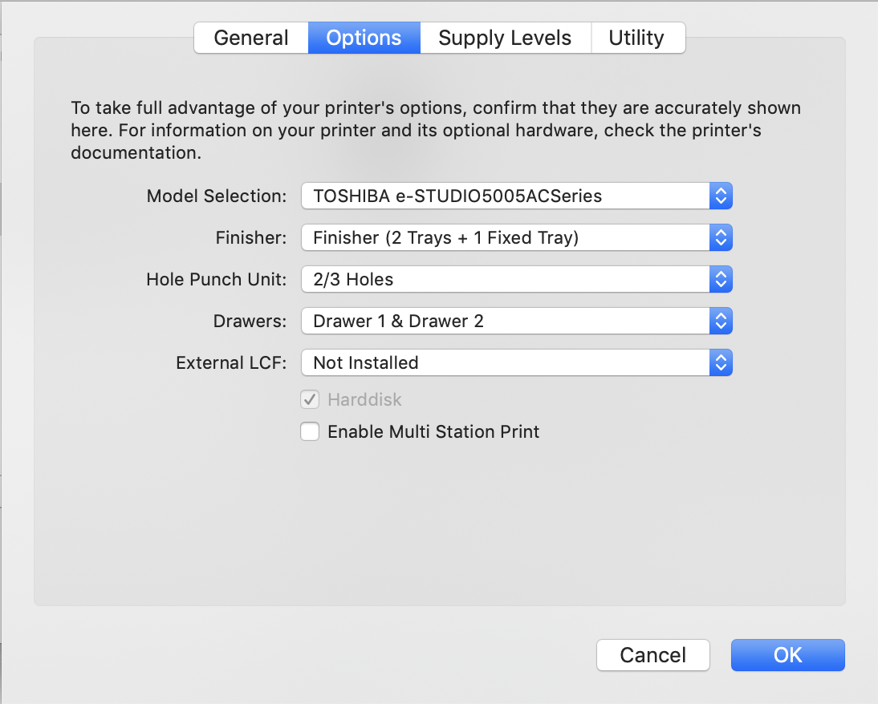Switch to the General tab
878x704 pixels.
[x=251, y=38]
